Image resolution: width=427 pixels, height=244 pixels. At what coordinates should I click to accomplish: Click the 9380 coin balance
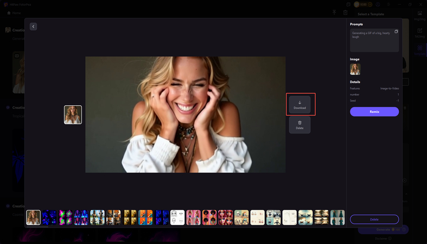(363, 4)
